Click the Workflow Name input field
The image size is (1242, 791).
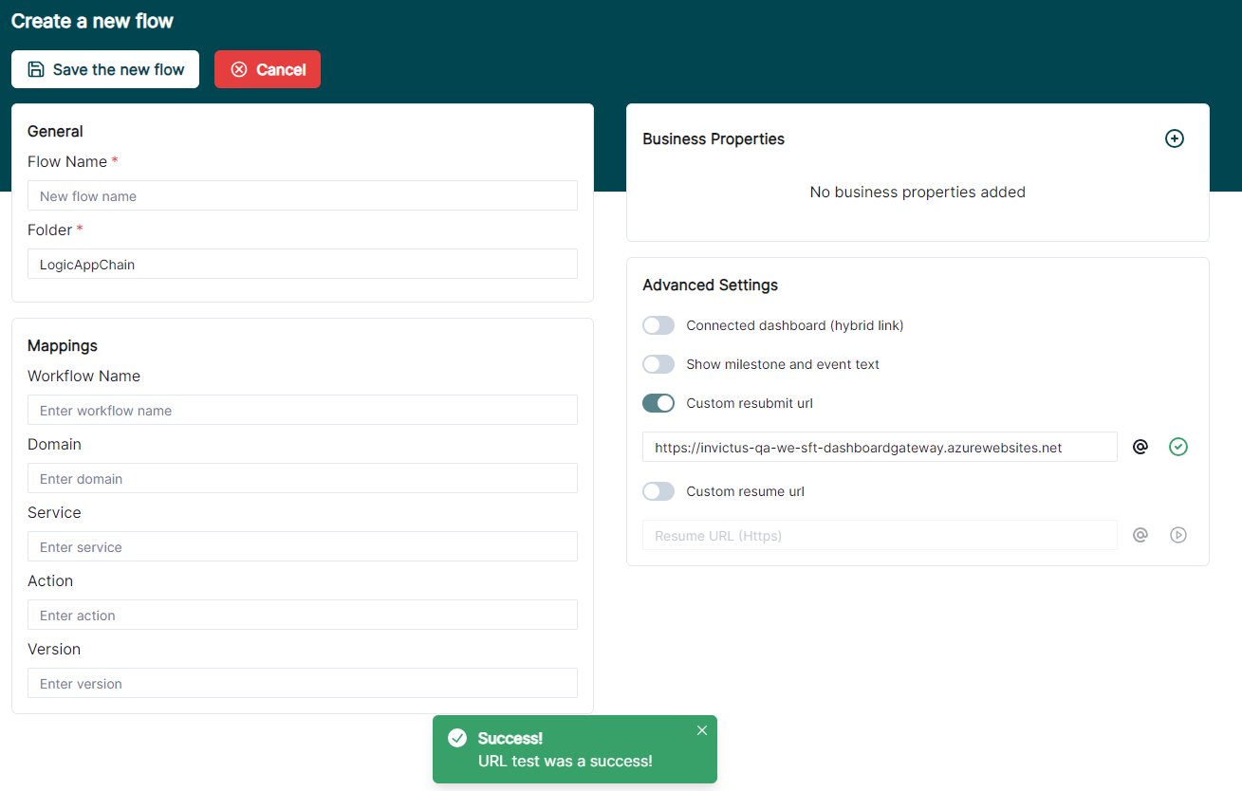pos(302,410)
